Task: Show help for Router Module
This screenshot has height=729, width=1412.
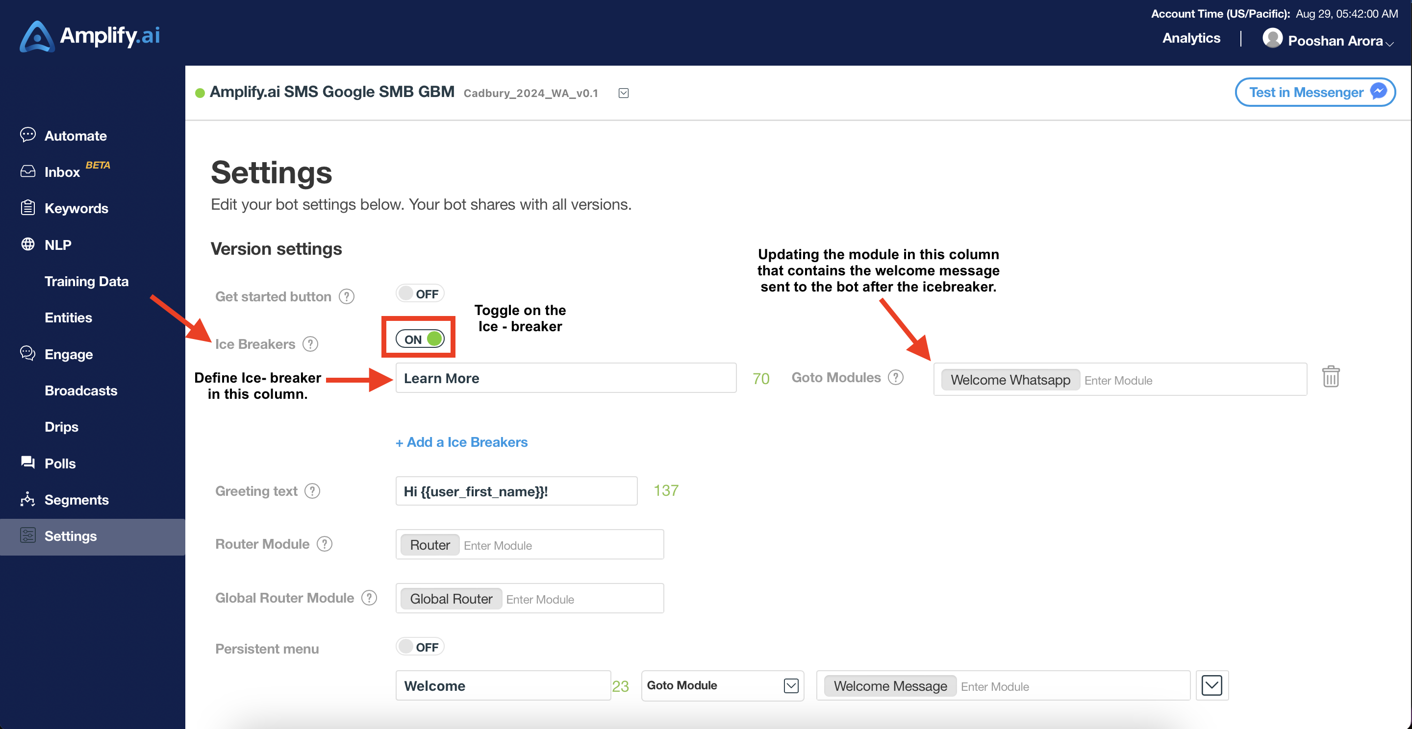Action: coord(325,544)
